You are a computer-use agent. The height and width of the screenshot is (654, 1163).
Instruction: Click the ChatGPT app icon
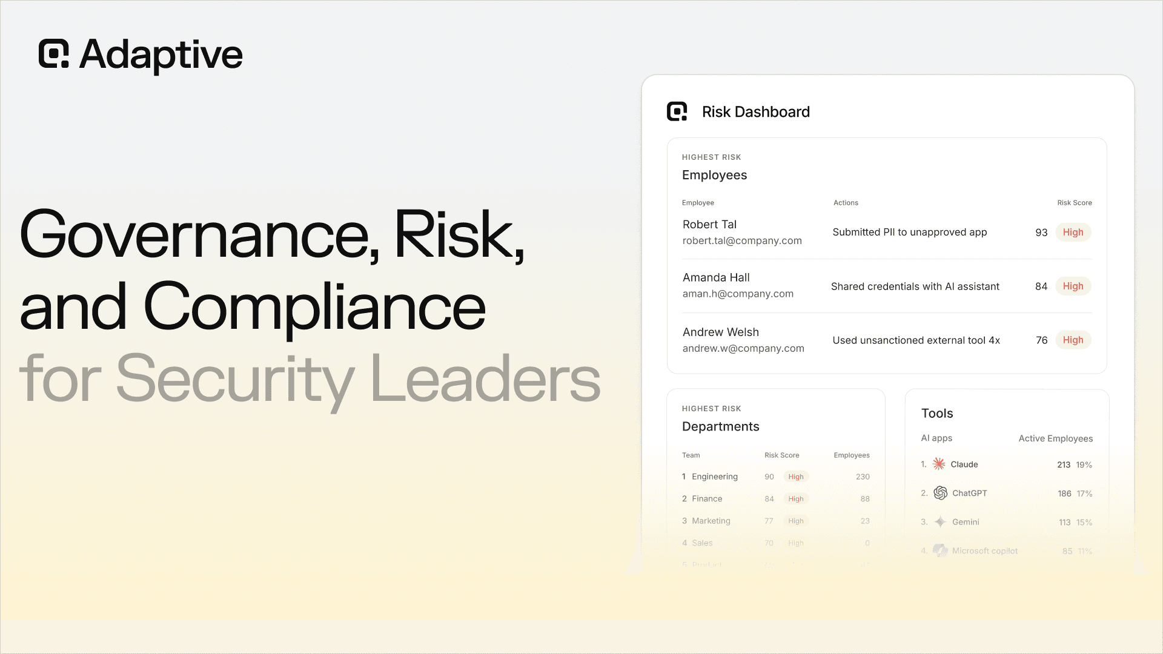pyautogui.click(x=940, y=493)
